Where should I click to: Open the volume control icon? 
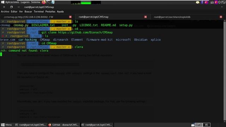pos(220,2)
